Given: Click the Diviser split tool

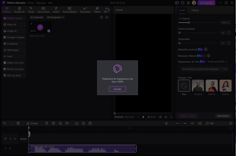Looking at the screenshot, I should (x=32, y=123).
